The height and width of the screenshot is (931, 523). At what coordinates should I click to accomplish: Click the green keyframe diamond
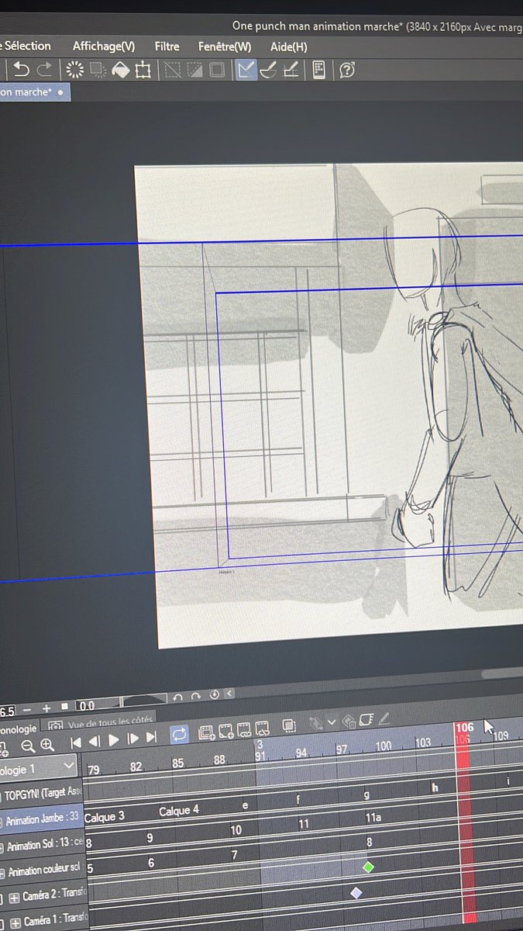368,867
